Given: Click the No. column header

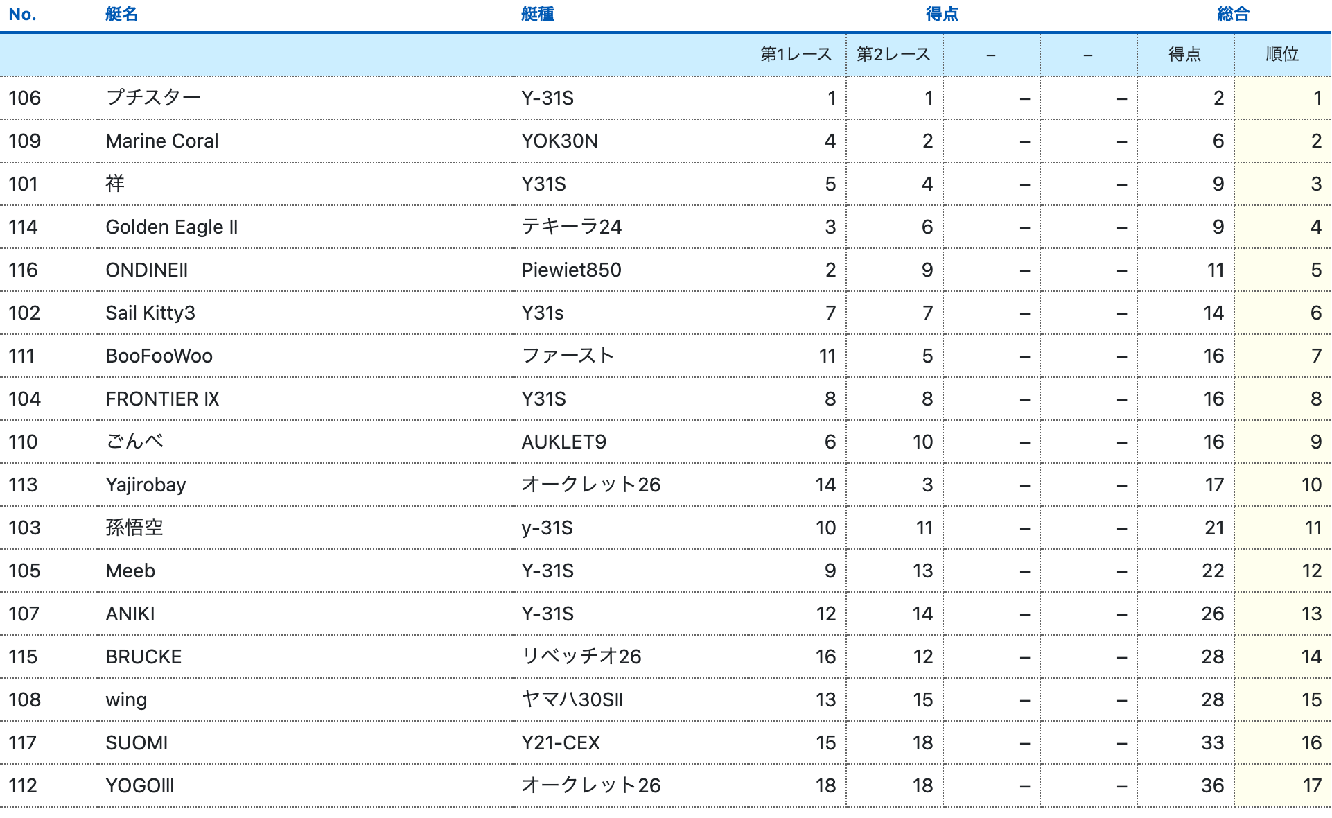Looking at the screenshot, I should click(22, 15).
